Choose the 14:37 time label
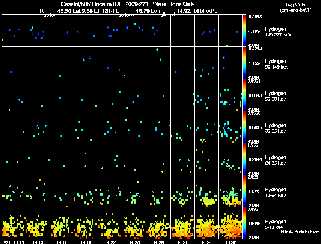The image size is (321, 244). 230,242
